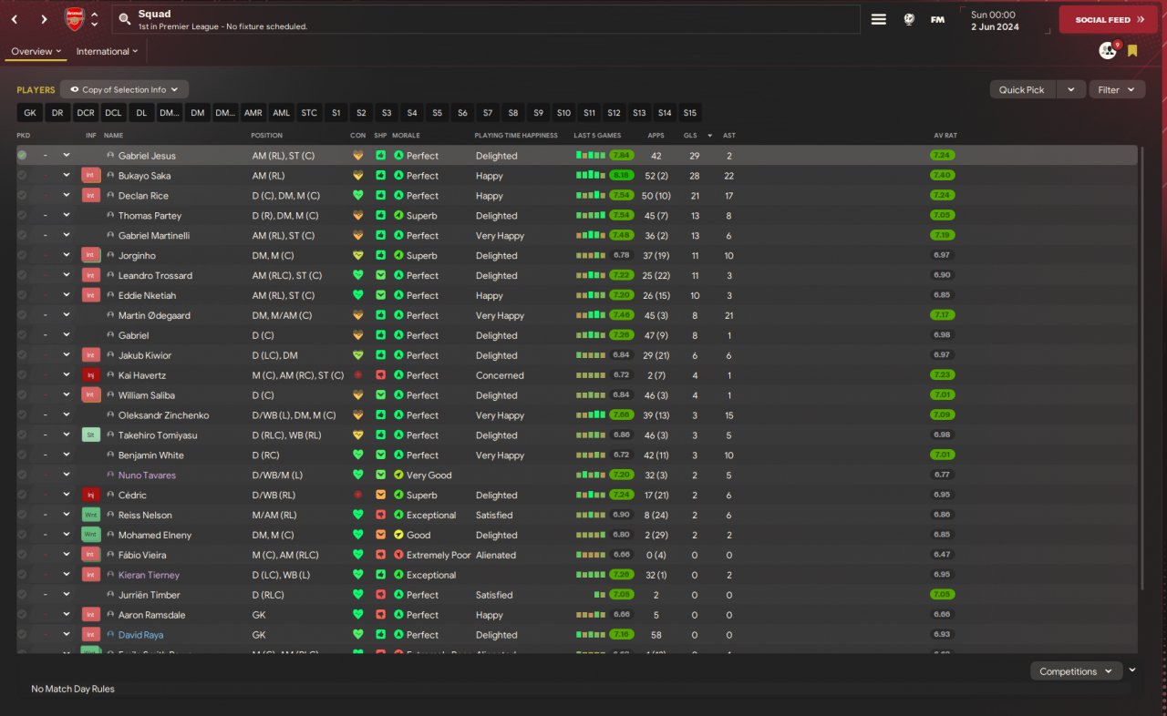
Task: Click the sharpness icon for Aaron Ramsdale
Action: 380,615
